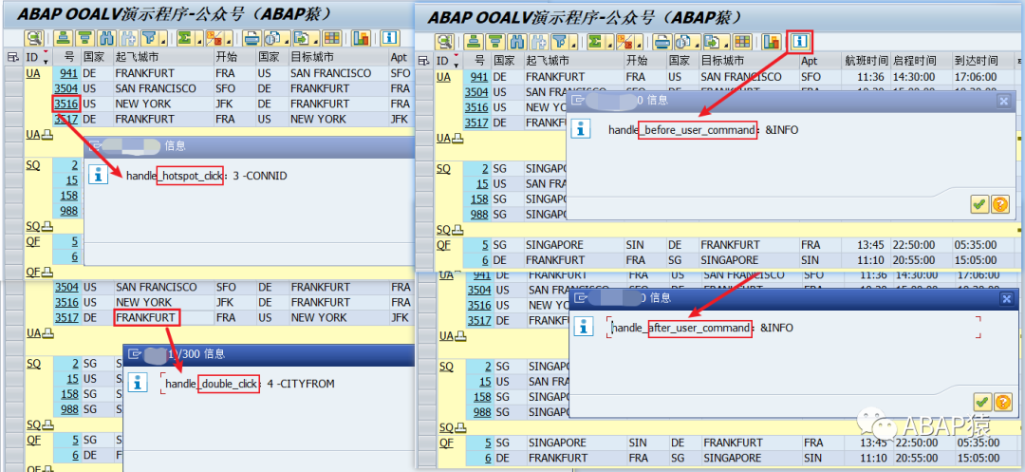Open filter dropdown arrow in left toolbar

(x=163, y=39)
